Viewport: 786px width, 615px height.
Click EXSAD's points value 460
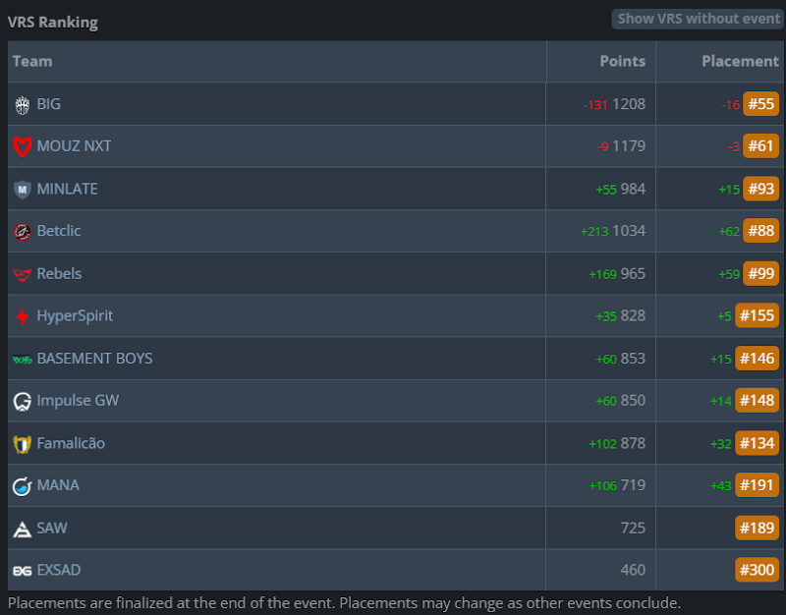tap(633, 570)
